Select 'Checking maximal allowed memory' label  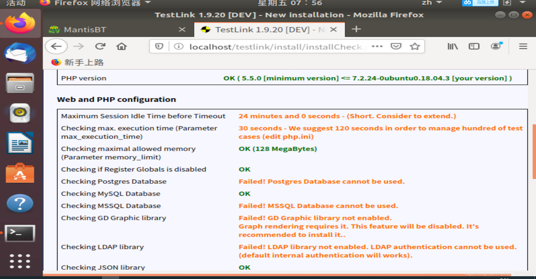click(128, 149)
